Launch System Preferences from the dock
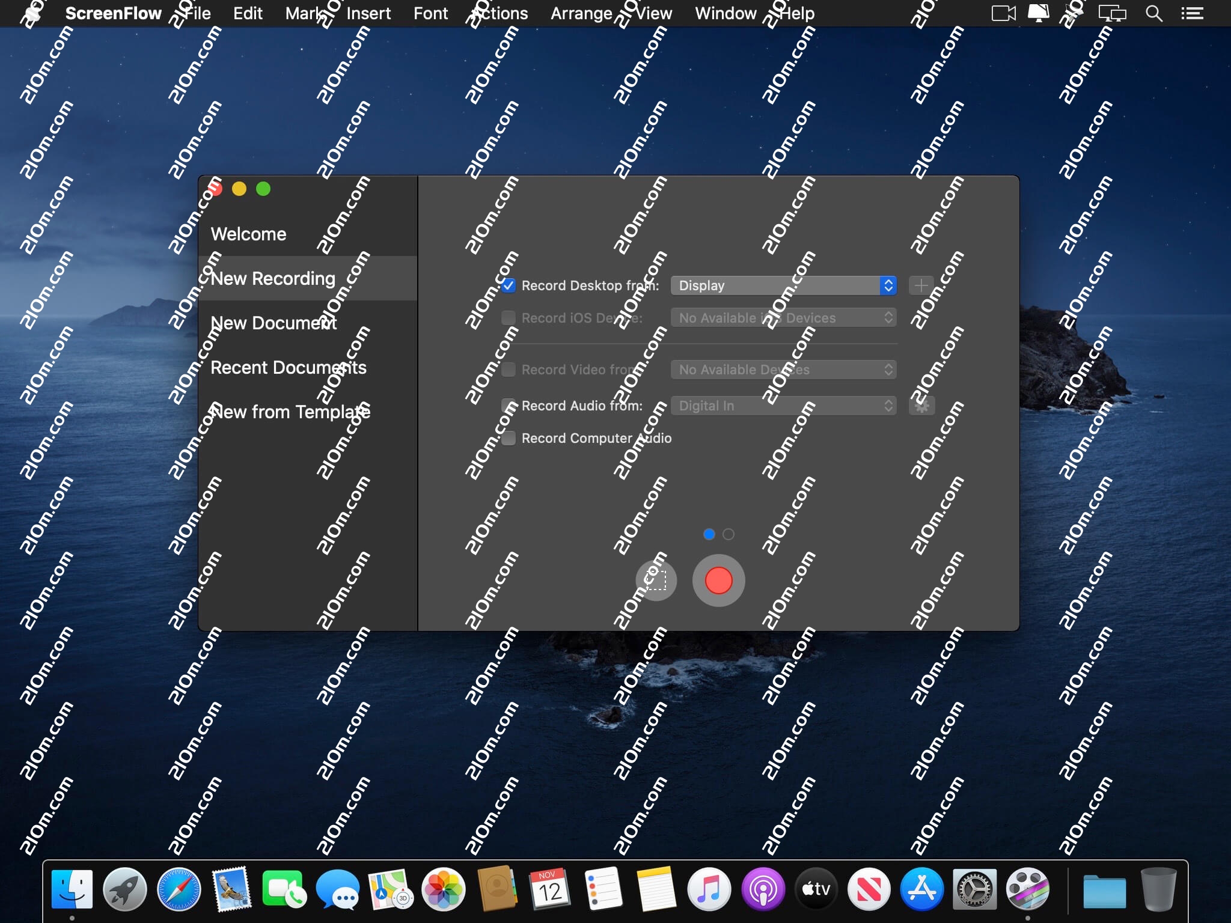 (x=974, y=889)
